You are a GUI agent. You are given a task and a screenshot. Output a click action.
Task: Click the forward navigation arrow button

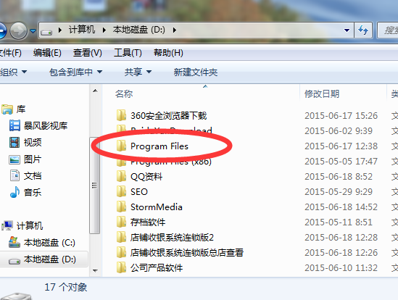[18, 30]
